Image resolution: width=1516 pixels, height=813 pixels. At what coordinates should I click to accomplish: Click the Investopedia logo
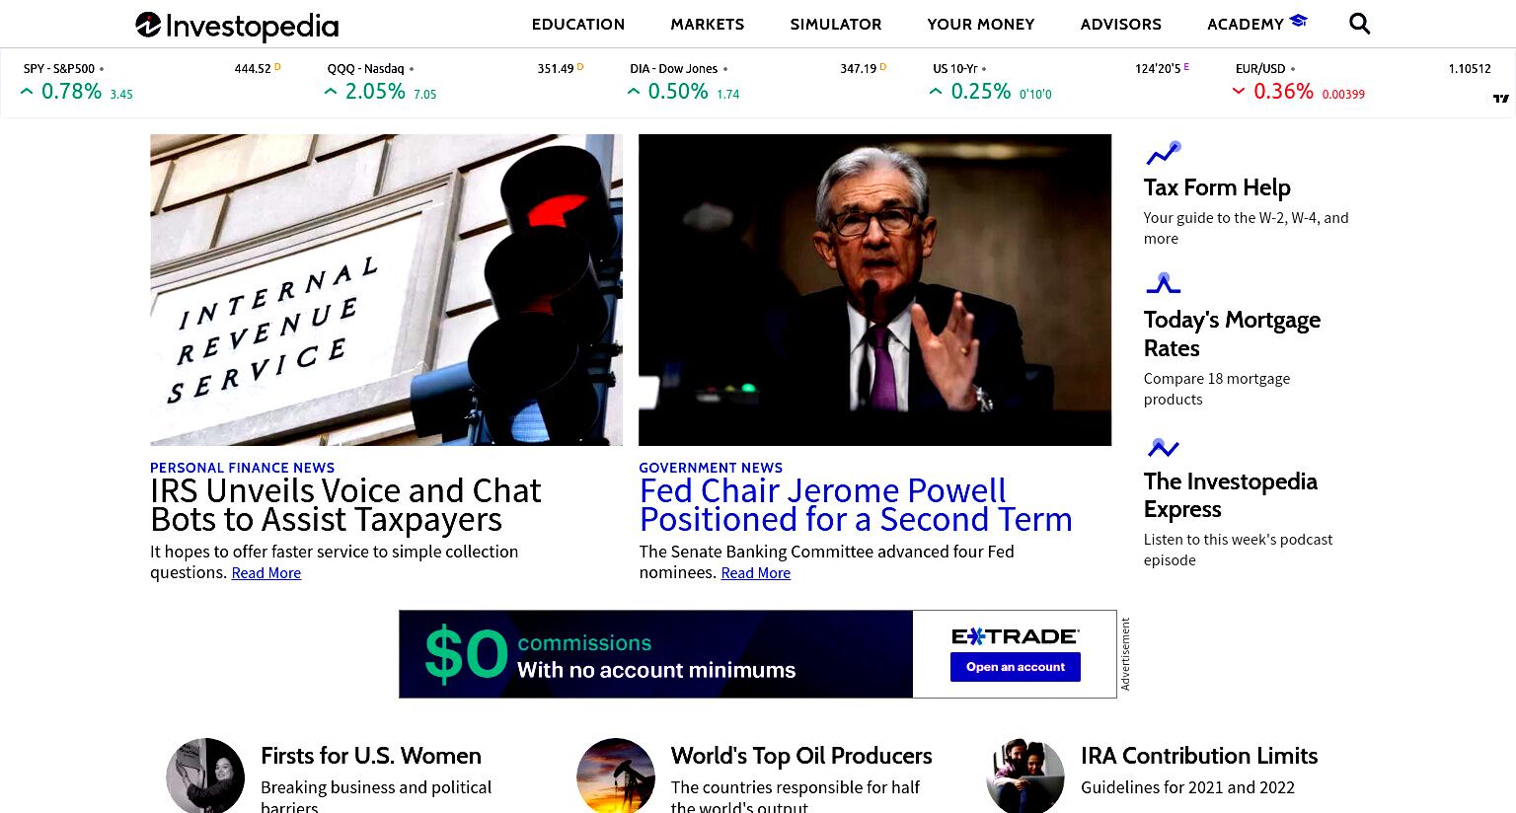237,26
